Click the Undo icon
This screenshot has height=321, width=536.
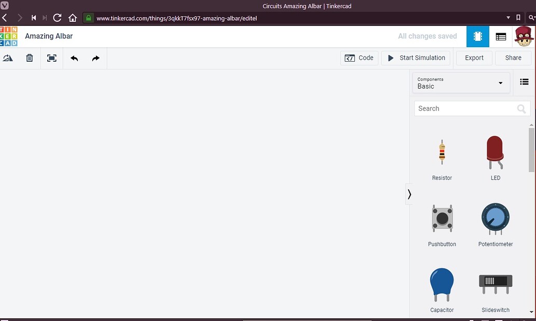click(x=74, y=58)
